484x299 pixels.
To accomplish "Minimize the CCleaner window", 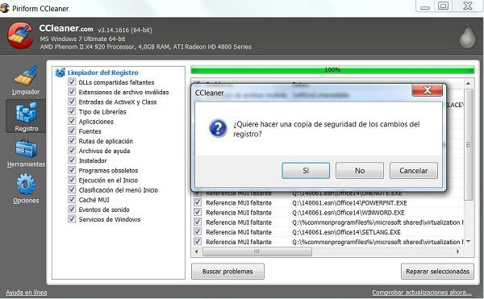I will (x=425, y=6).
